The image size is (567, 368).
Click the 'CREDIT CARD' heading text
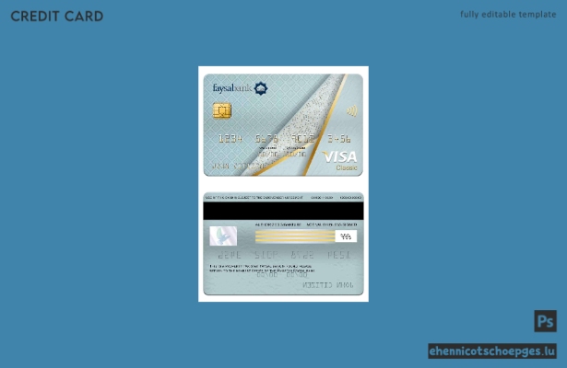coord(57,17)
